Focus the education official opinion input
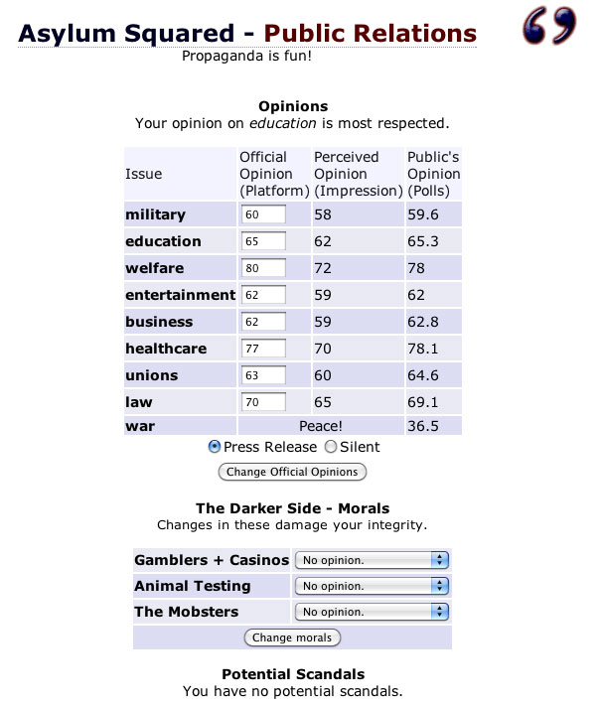 tap(263, 241)
